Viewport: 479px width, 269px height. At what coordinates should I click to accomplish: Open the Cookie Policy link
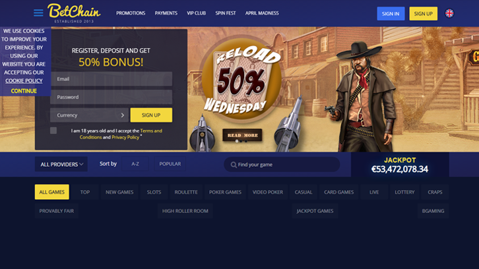[24, 81]
